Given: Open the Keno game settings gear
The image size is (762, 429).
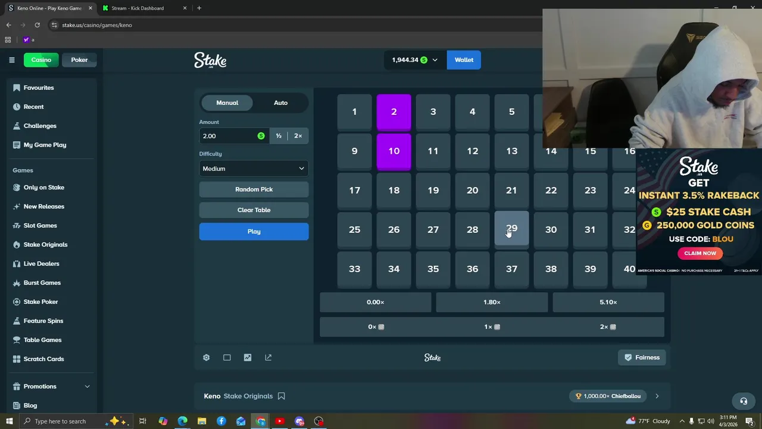Looking at the screenshot, I should 206,357.
